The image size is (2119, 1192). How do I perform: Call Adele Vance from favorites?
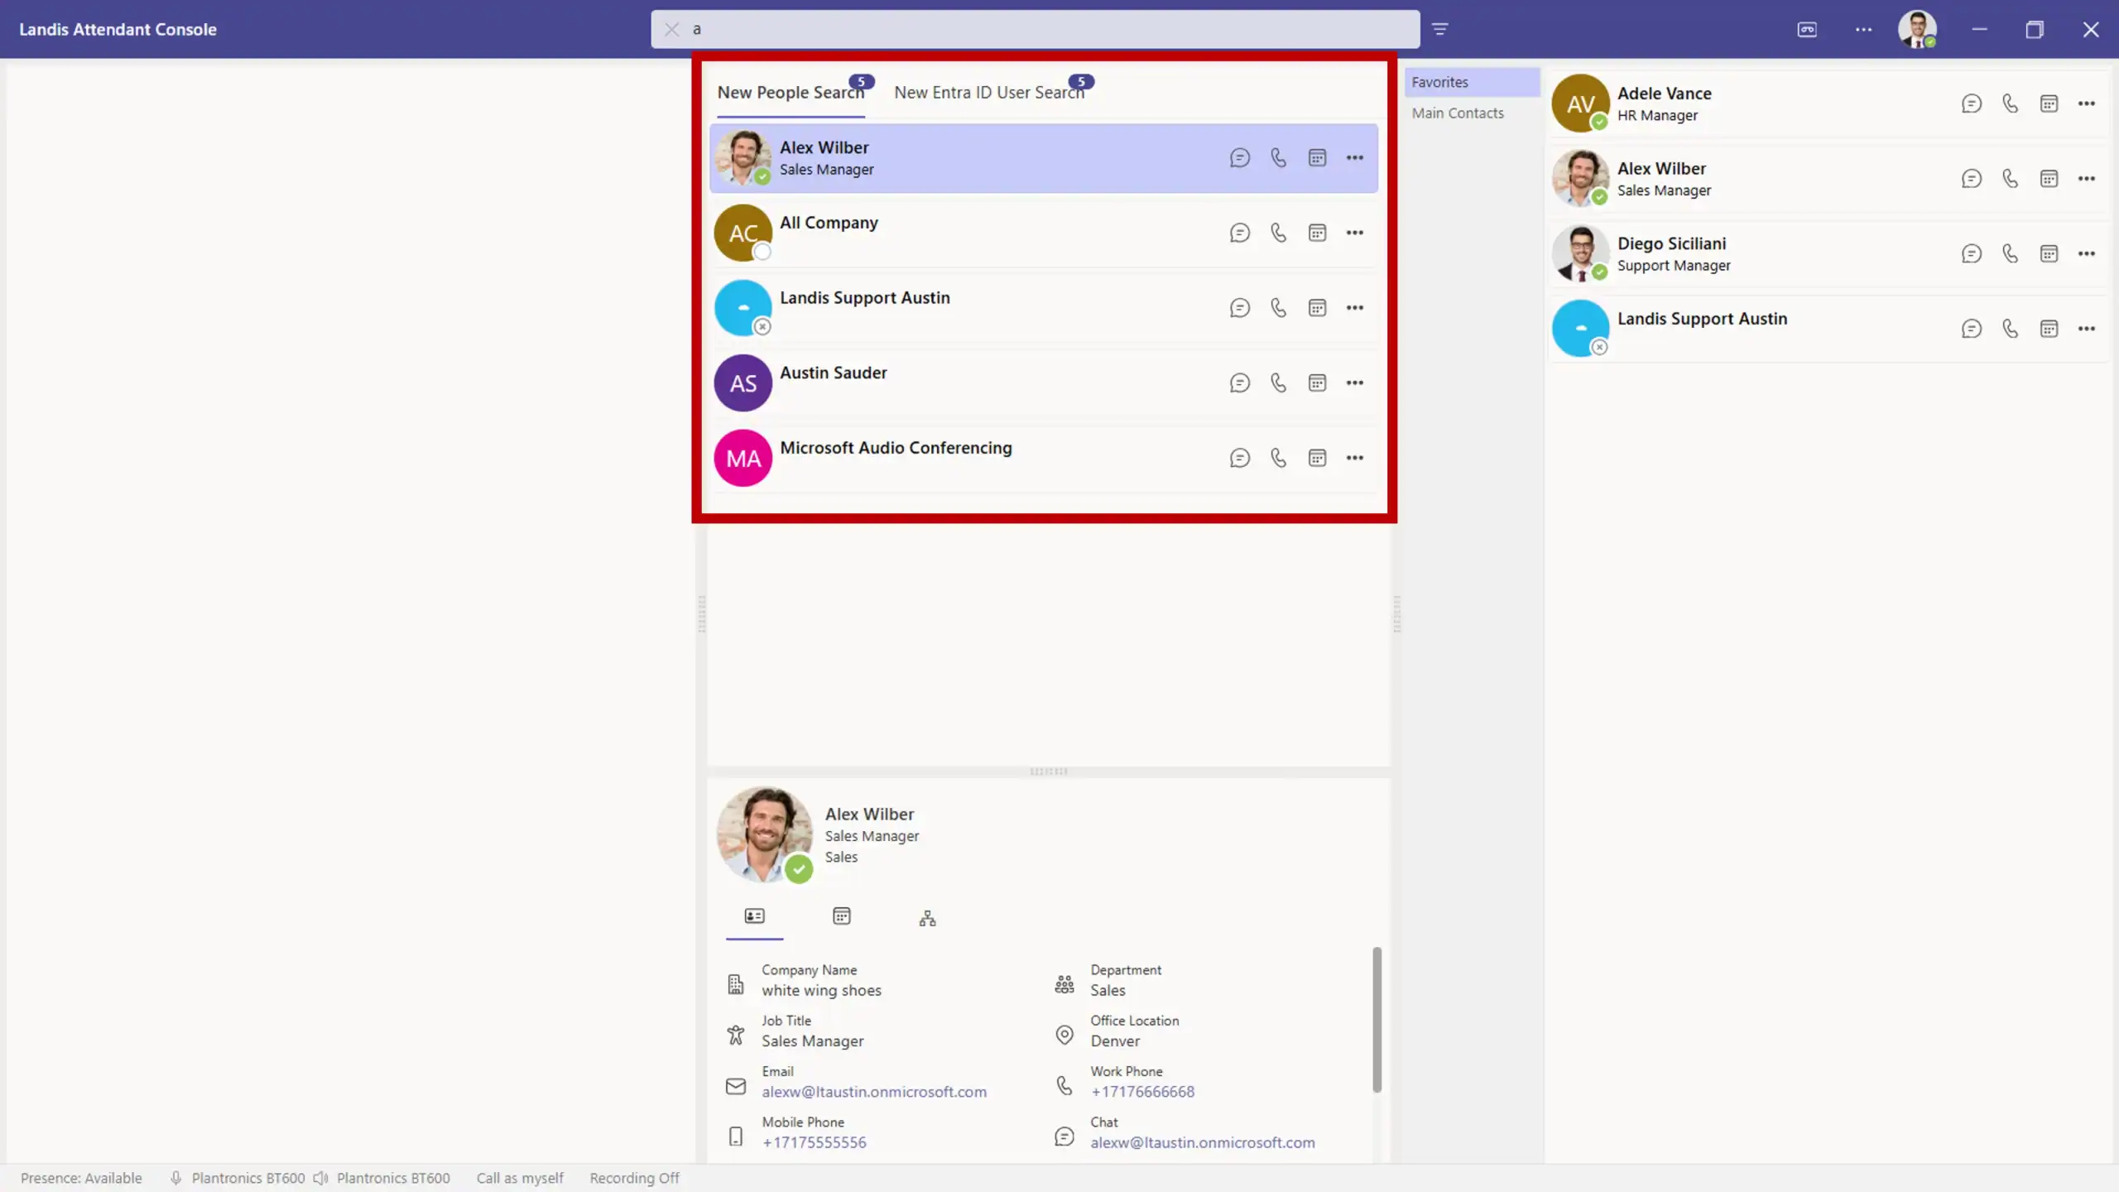[2010, 103]
